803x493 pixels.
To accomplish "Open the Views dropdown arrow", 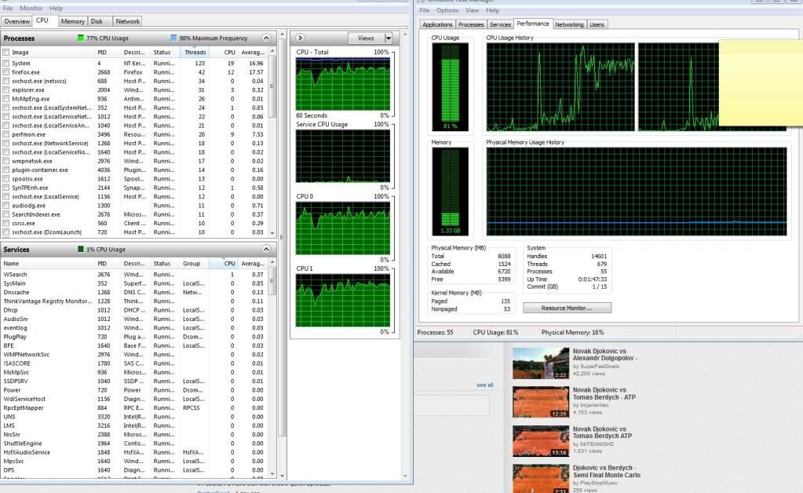I will pos(388,38).
